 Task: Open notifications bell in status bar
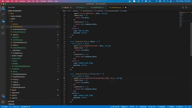(x=189, y=107)
